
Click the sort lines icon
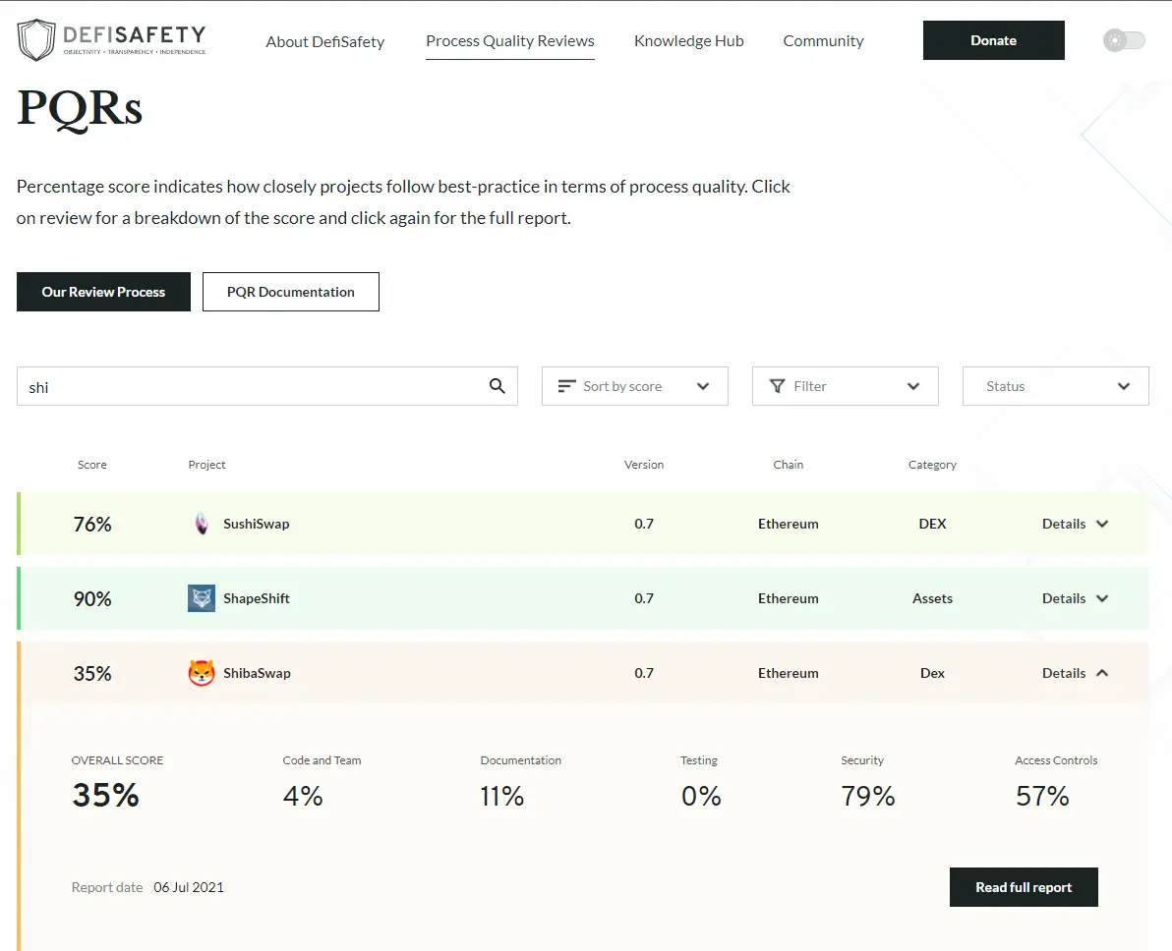pos(566,386)
